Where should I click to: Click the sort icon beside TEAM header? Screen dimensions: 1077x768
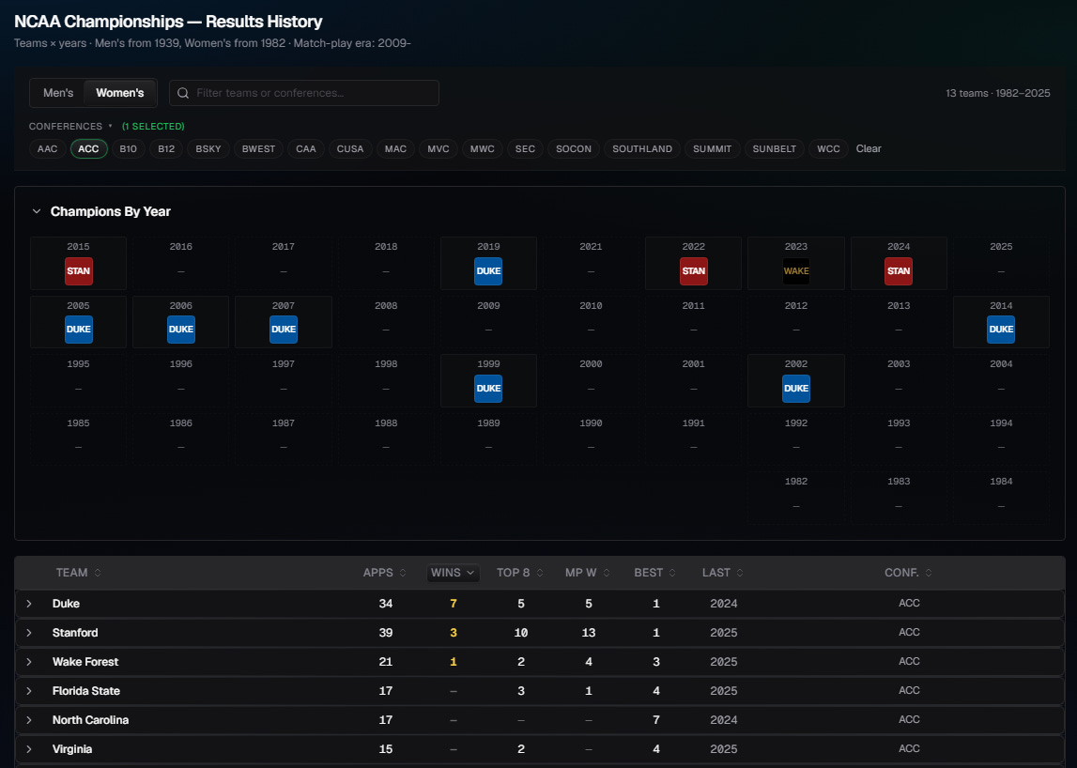[98, 573]
